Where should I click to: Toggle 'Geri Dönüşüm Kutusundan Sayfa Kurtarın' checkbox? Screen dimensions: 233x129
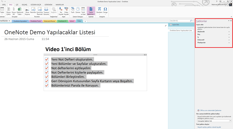(47, 81)
